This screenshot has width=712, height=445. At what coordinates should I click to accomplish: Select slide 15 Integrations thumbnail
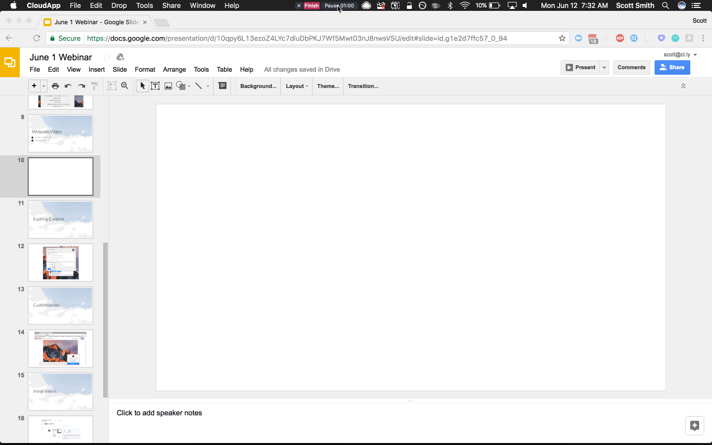[60, 392]
